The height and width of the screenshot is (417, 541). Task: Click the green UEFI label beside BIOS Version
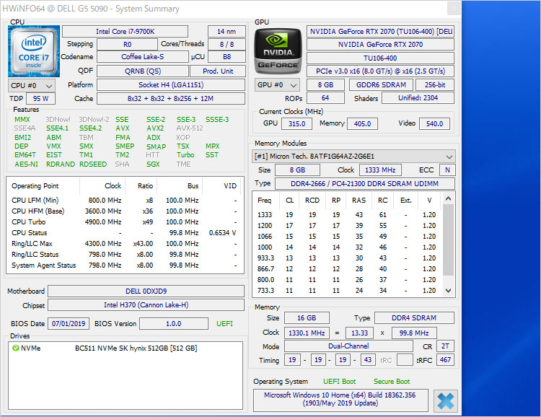click(224, 323)
